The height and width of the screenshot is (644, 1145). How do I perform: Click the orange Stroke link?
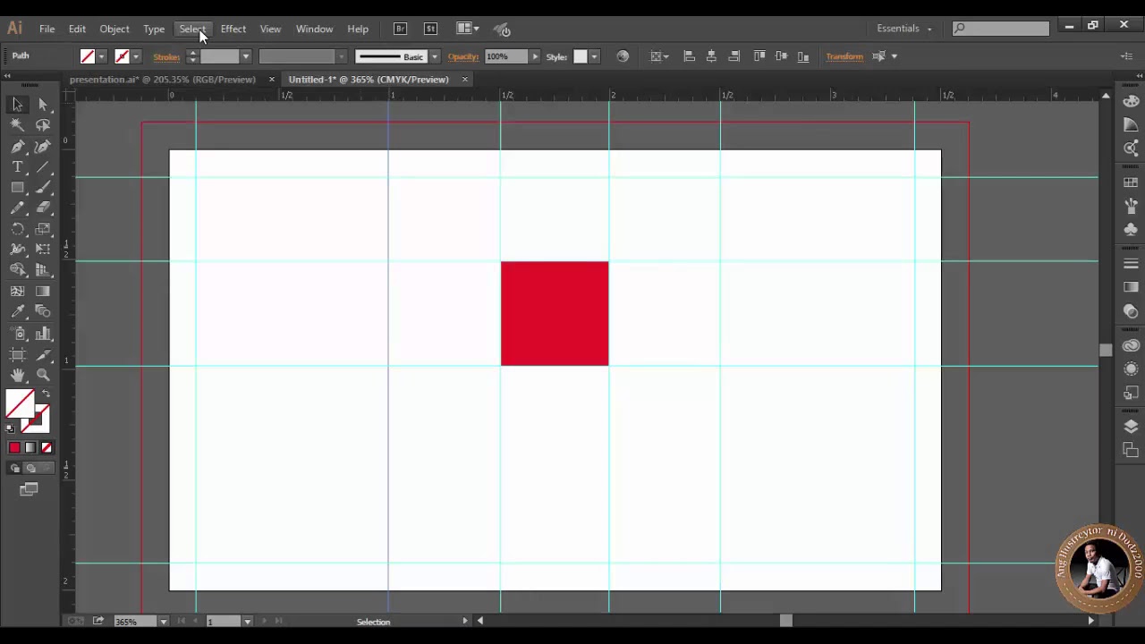pos(166,56)
